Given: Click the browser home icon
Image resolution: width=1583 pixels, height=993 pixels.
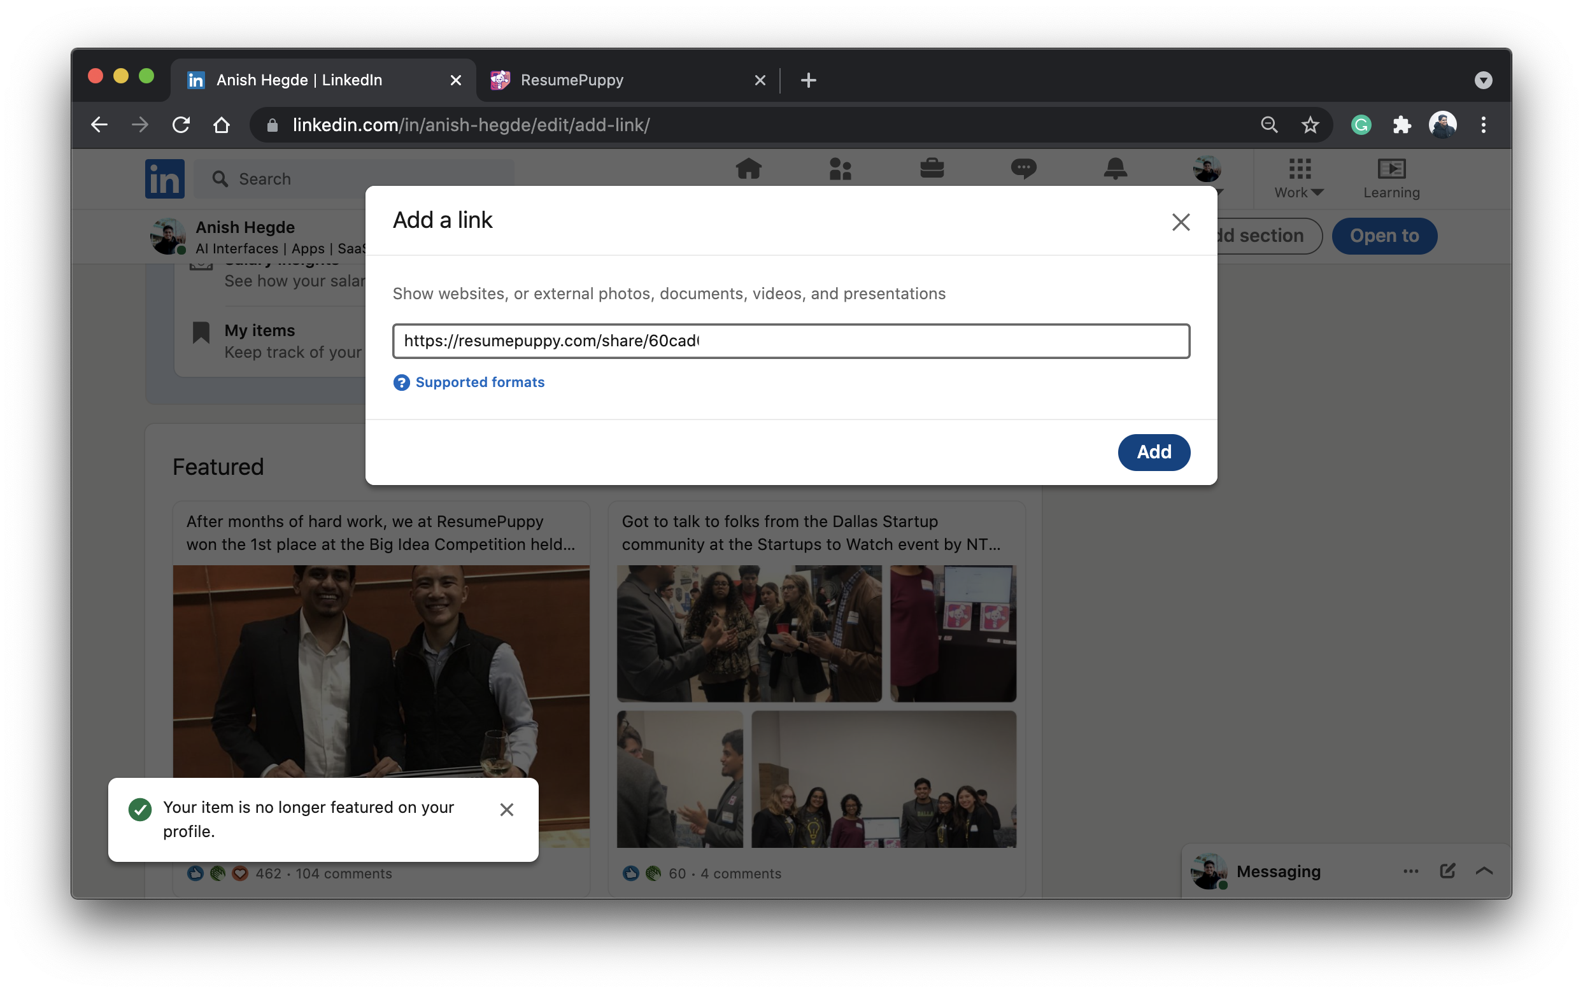Looking at the screenshot, I should (x=222, y=125).
